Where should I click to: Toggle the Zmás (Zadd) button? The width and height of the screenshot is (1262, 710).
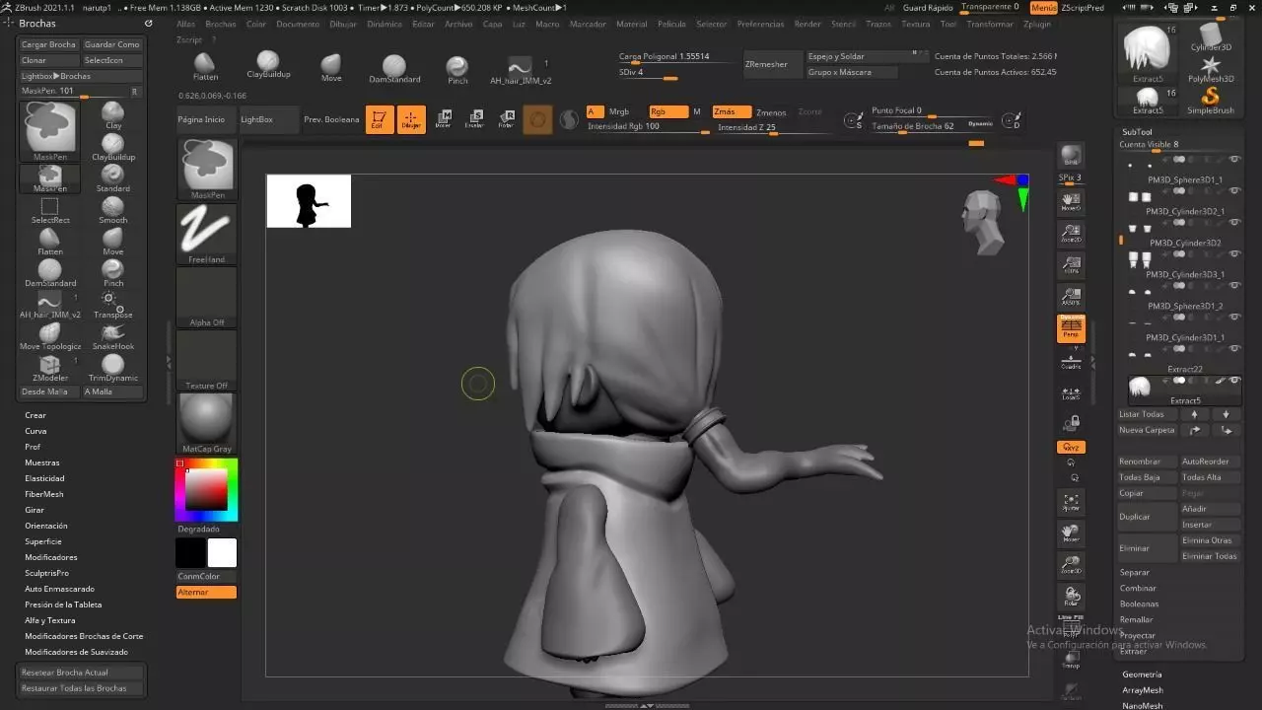coord(730,112)
